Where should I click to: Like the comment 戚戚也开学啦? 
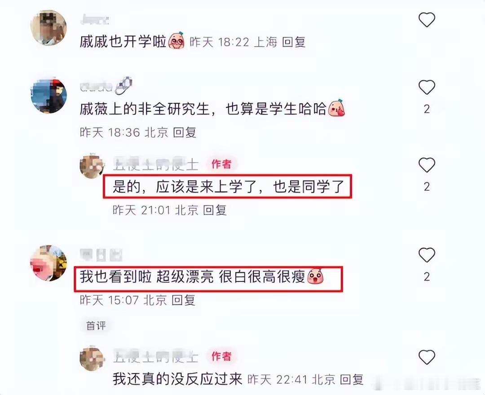[427, 20]
